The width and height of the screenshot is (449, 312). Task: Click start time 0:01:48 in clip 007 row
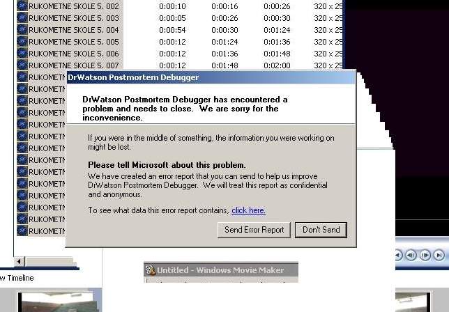[224, 65]
